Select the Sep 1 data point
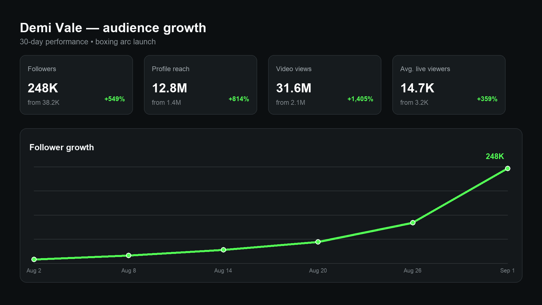 tap(508, 168)
